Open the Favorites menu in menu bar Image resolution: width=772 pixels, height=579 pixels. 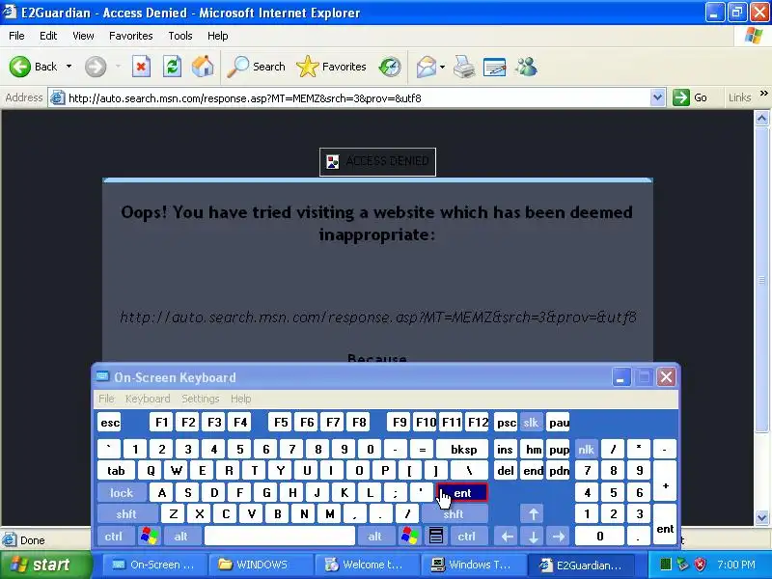(131, 36)
